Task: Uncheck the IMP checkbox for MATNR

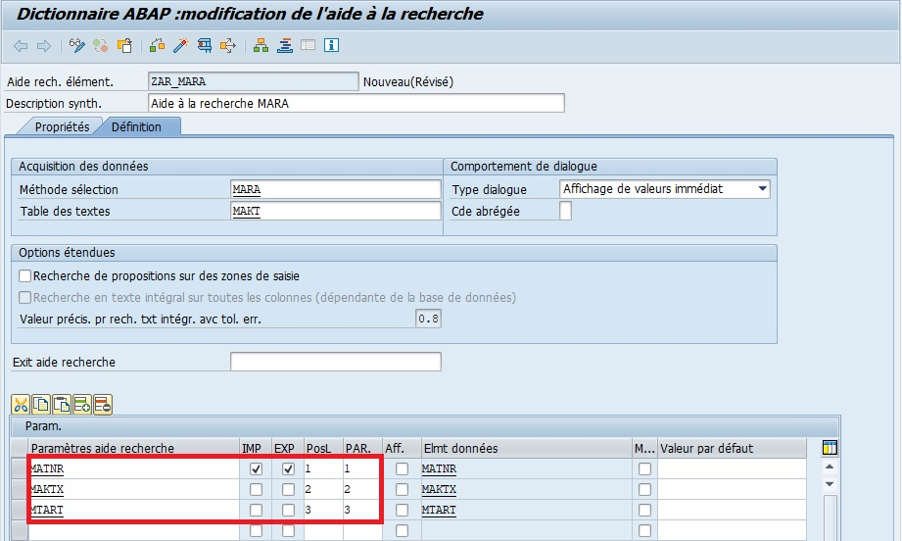Action: (x=256, y=469)
